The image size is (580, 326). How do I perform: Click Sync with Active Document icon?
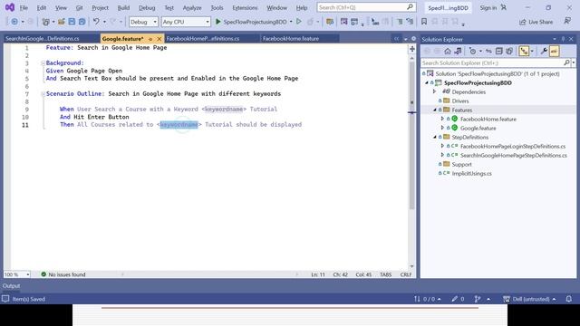pyautogui.click(x=488, y=52)
